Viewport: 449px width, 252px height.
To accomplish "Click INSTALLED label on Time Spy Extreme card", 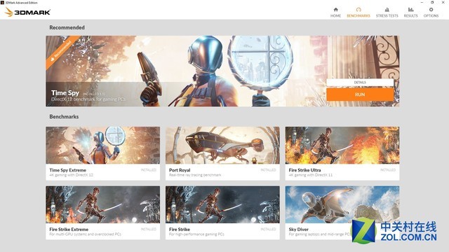I will point(148,170).
